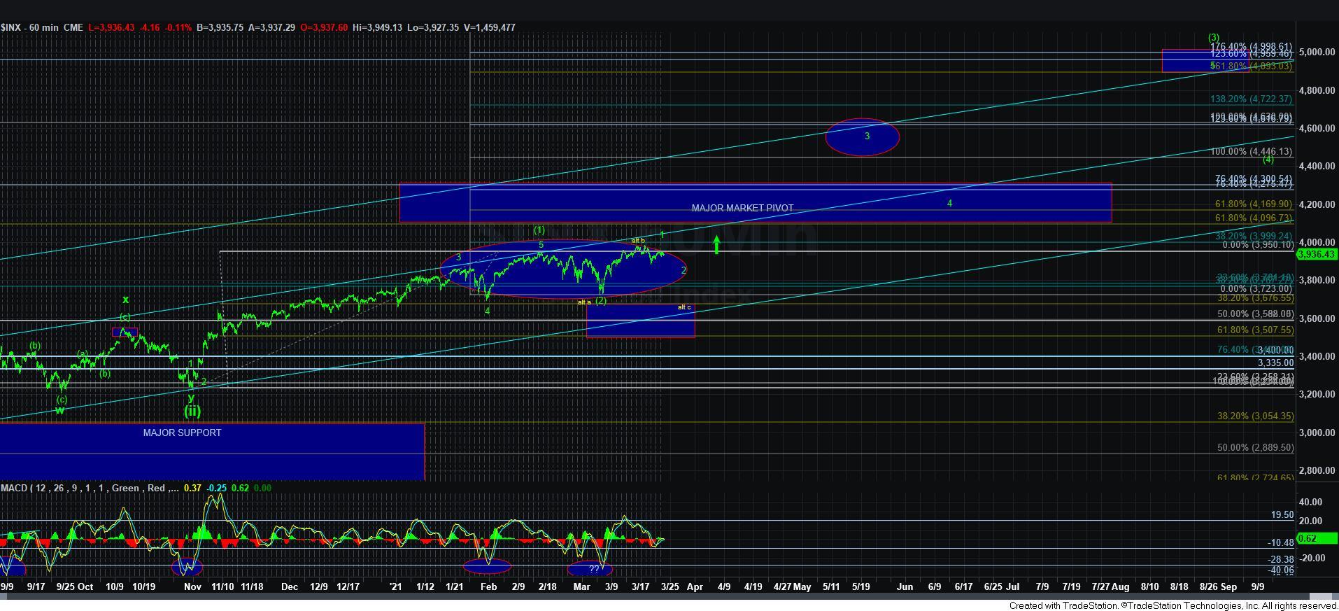Screen dimensions: 1339x611
Task: Click the MAJOR SUPPORT zone label
Action: [182, 433]
